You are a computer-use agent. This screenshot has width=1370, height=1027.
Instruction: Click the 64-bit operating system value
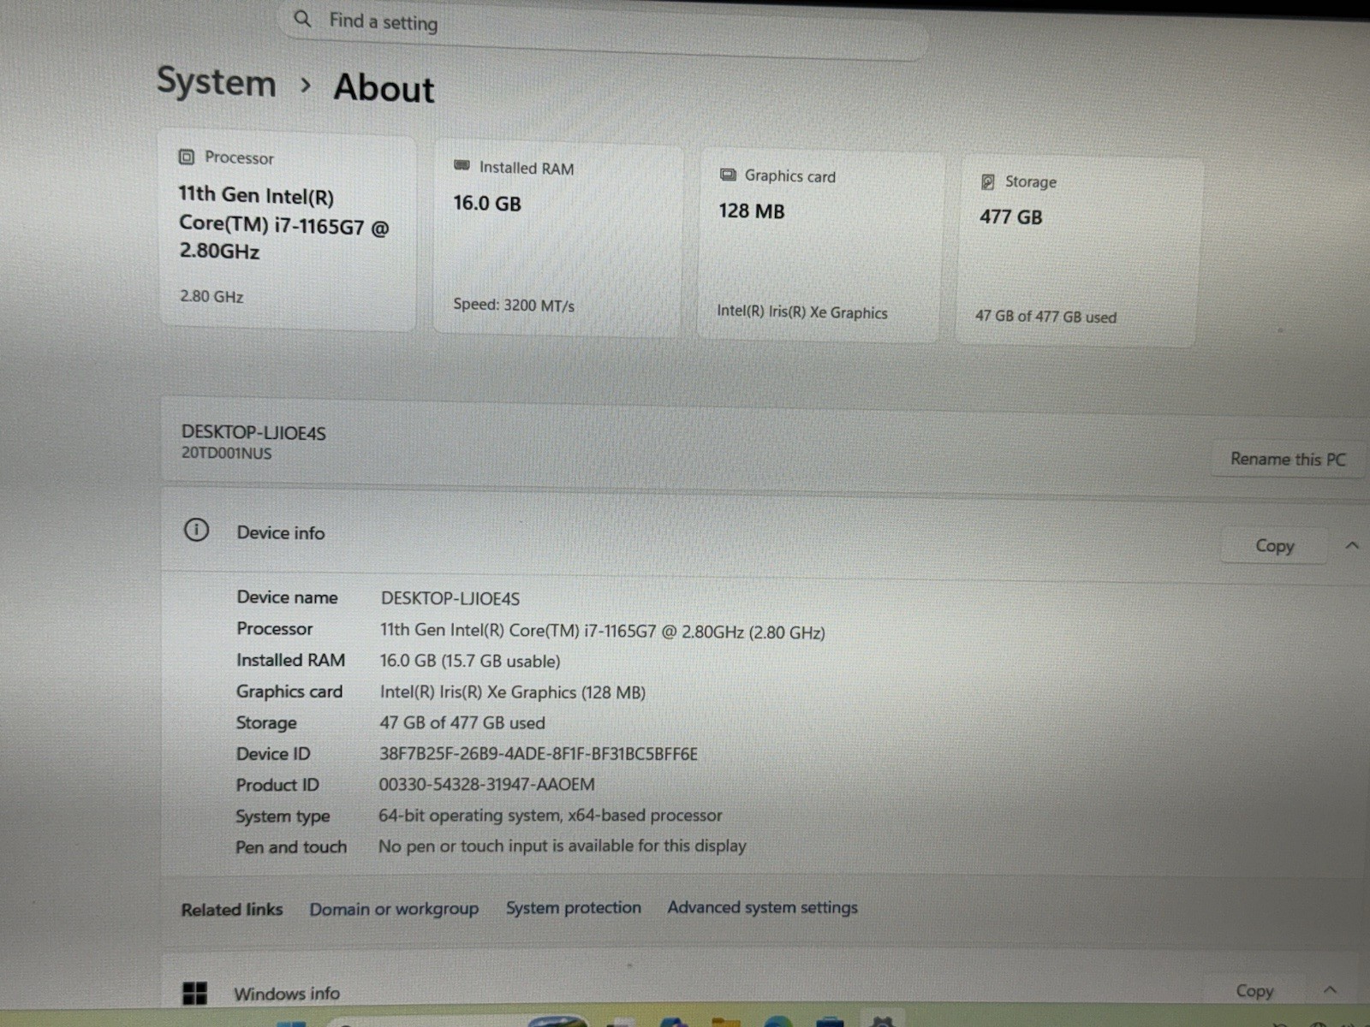pyautogui.click(x=550, y=815)
